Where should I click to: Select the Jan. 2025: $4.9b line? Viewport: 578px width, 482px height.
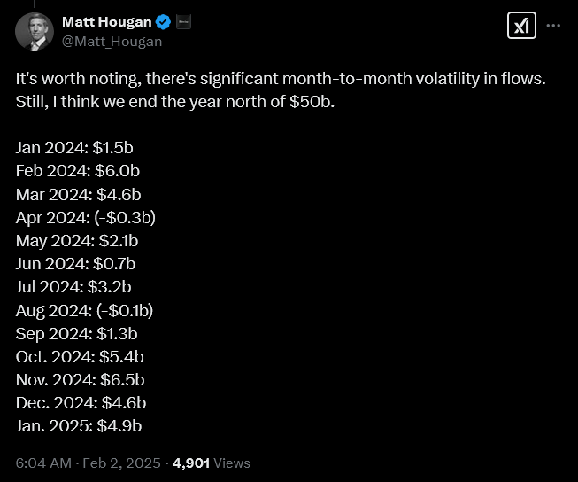[x=80, y=425]
